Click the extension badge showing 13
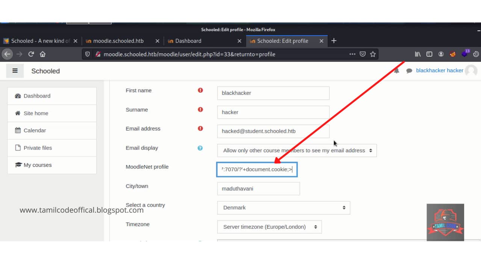The width and height of the screenshot is (481, 270). click(x=465, y=53)
